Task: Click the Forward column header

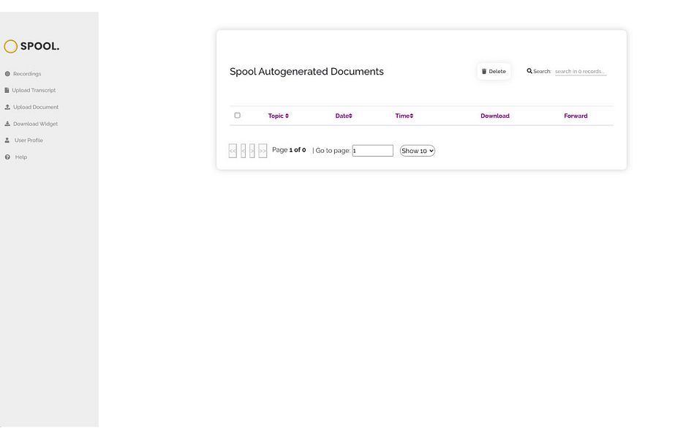Action: [576, 116]
